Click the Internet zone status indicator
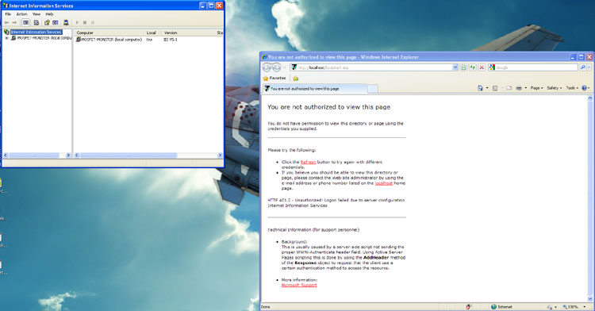The height and width of the screenshot is (311, 595). coord(501,307)
